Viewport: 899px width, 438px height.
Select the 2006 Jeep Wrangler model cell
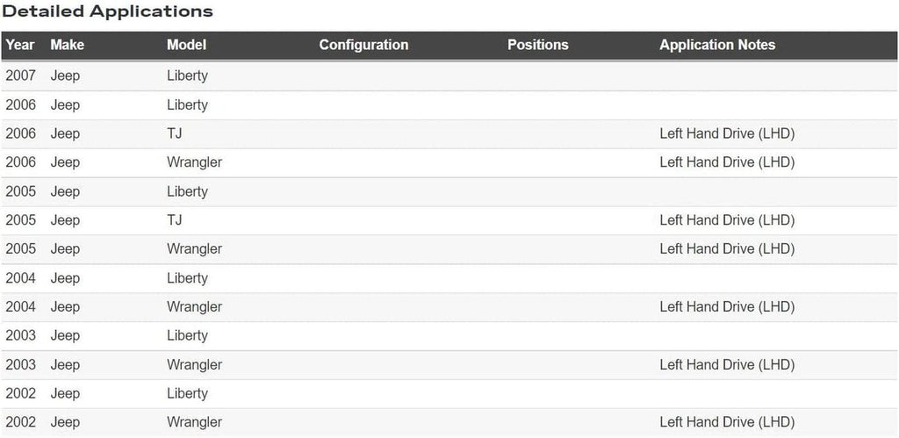coord(194,162)
